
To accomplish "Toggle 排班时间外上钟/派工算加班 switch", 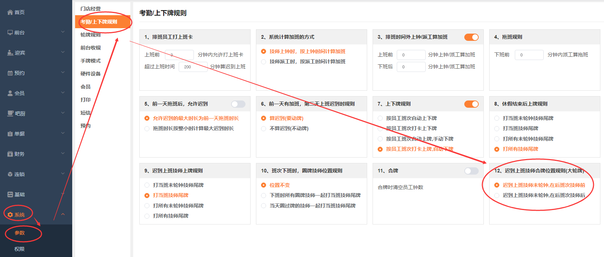I will click(x=472, y=37).
